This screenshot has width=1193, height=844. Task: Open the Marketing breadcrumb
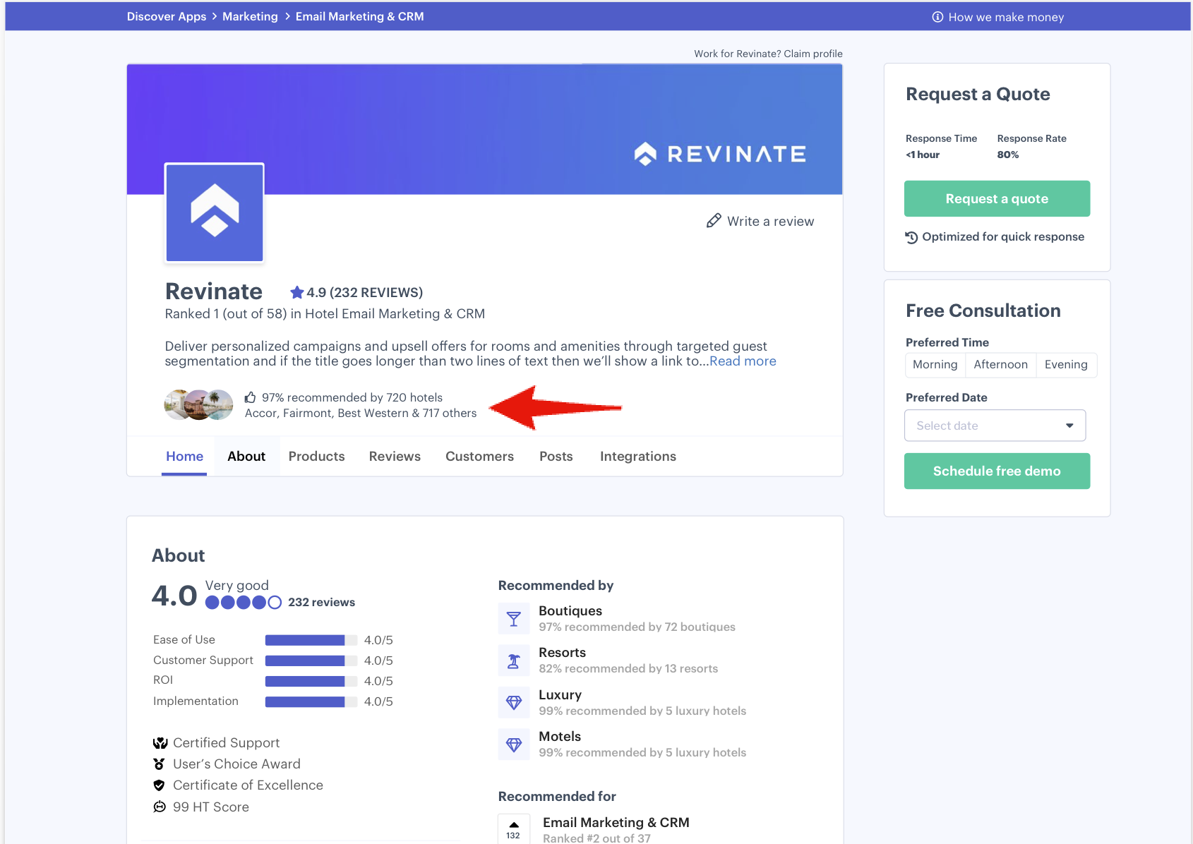(x=250, y=16)
